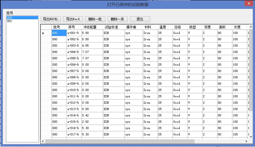This screenshot has height=147, width=255.
Task: Click the Iron cell in row a-010-b
Action: coord(150,90)
